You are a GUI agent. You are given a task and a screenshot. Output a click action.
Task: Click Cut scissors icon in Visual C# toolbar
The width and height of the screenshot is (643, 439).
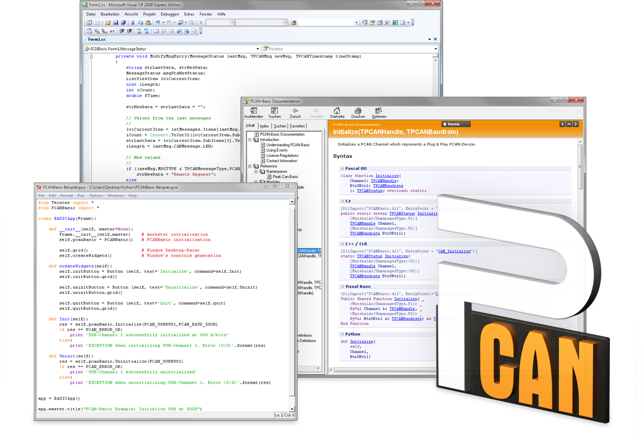133,22
